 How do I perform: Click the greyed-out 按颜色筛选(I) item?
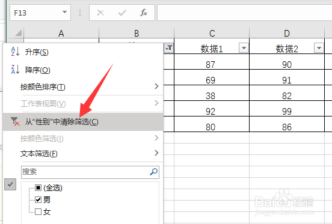(83, 138)
